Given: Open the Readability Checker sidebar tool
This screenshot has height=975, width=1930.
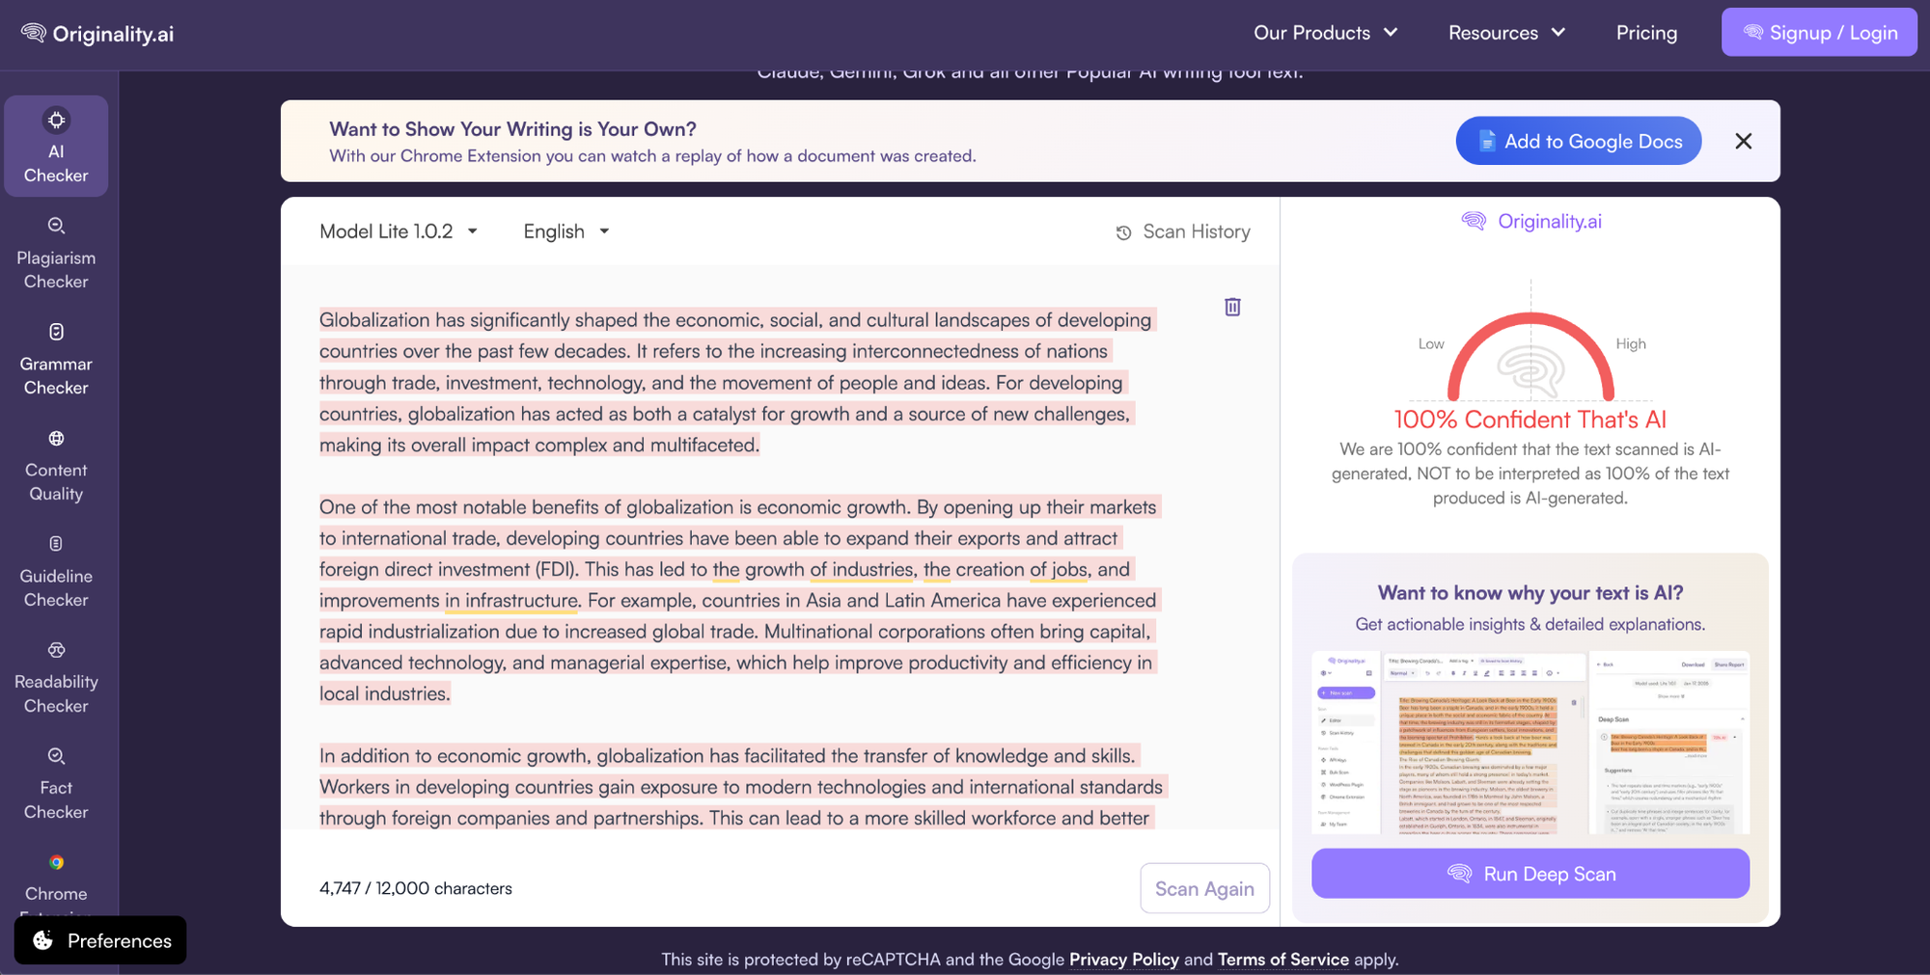Looking at the screenshot, I should point(56,677).
